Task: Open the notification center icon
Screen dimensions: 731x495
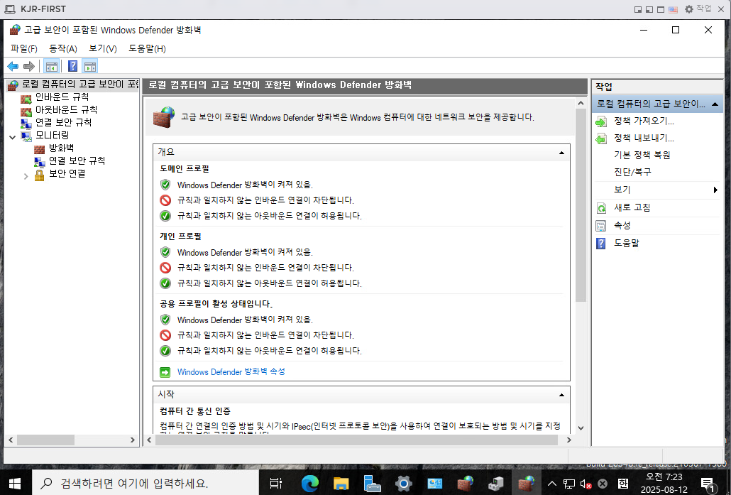Action: pyautogui.click(x=708, y=484)
